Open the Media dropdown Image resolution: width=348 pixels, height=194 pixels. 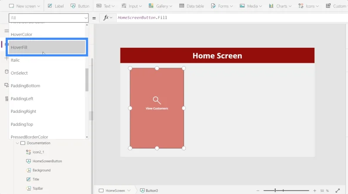point(251,6)
